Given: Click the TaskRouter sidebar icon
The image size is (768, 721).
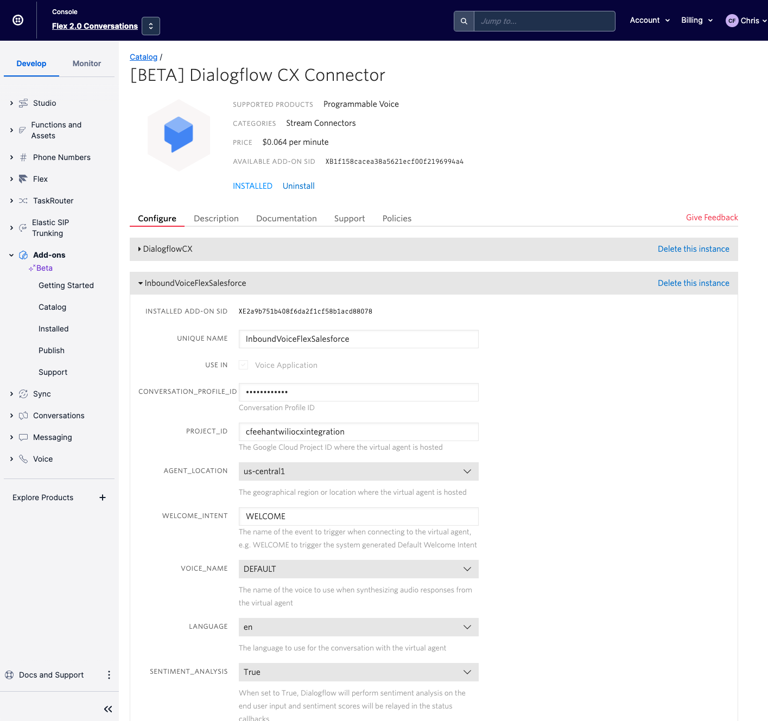Looking at the screenshot, I should (x=23, y=201).
